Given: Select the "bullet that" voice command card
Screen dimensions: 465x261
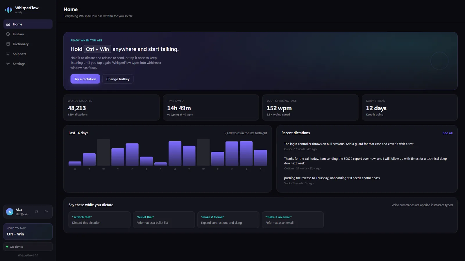Looking at the screenshot, I should point(164,220).
